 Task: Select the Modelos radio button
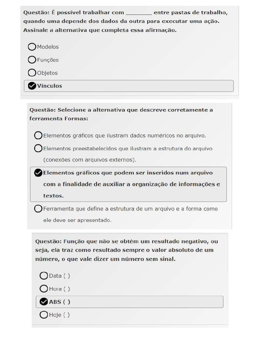tap(32, 47)
